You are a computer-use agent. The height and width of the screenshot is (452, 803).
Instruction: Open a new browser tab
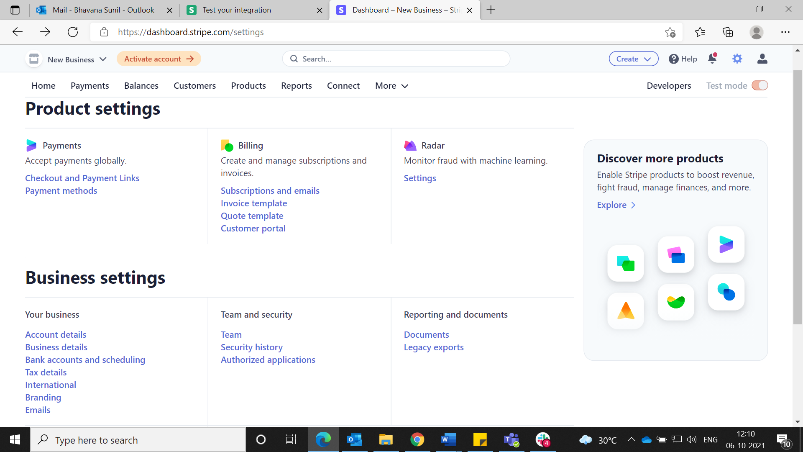pyautogui.click(x=491, y=10)
